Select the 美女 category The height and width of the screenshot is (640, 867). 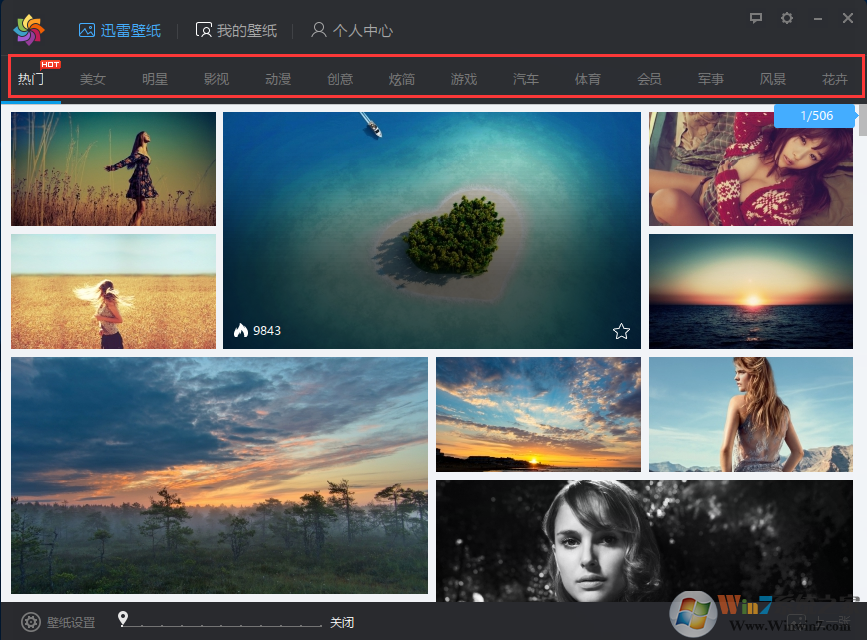(93, 79)
